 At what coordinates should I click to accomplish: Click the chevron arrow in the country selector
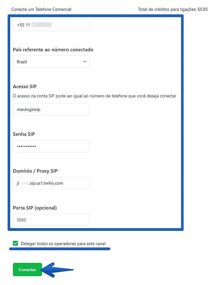pyautogui.click(x=85, y=62)
